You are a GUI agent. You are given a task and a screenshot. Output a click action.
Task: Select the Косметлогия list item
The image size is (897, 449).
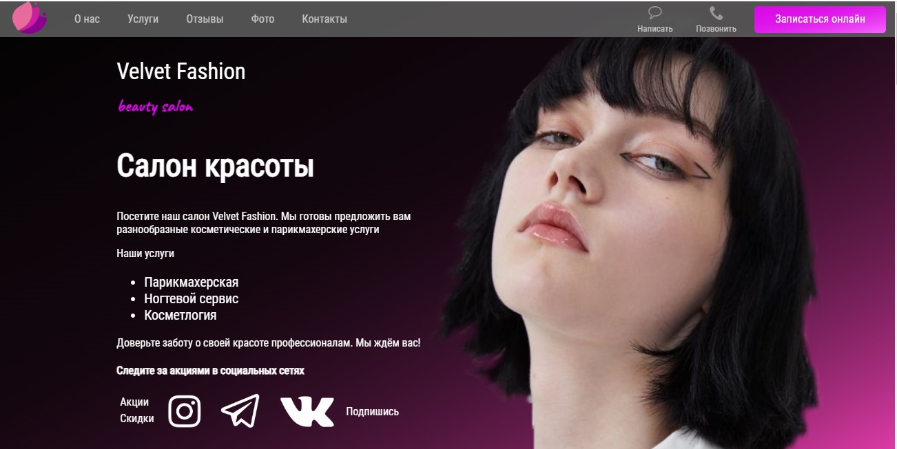[x=181, y=315]
